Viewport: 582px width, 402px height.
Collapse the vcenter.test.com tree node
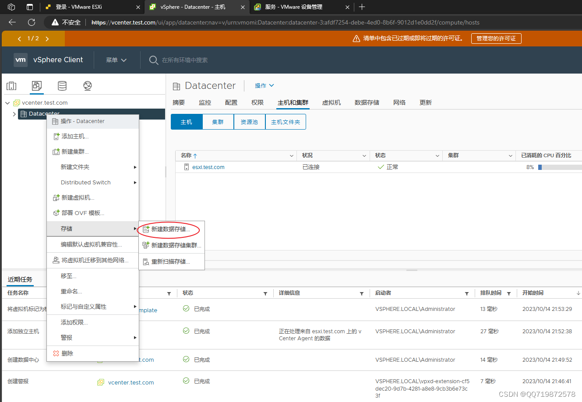click(7, 103)
